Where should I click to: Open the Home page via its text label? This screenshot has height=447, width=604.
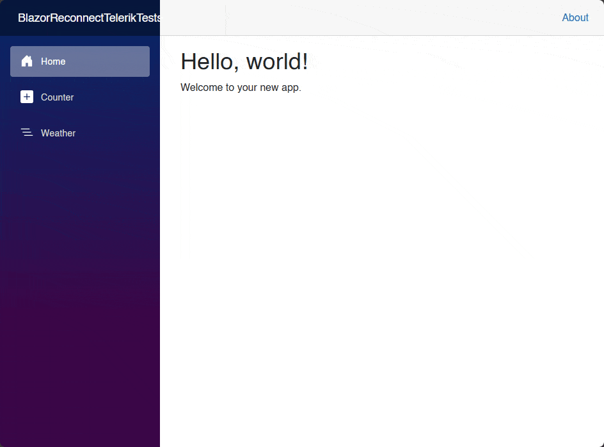(x=53, y=61)
